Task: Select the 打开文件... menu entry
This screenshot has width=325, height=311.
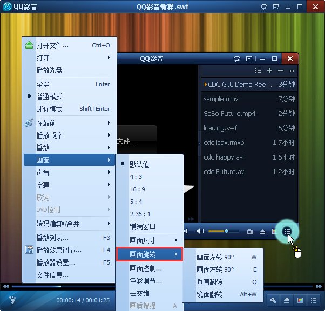Action: tap(70, 45)
